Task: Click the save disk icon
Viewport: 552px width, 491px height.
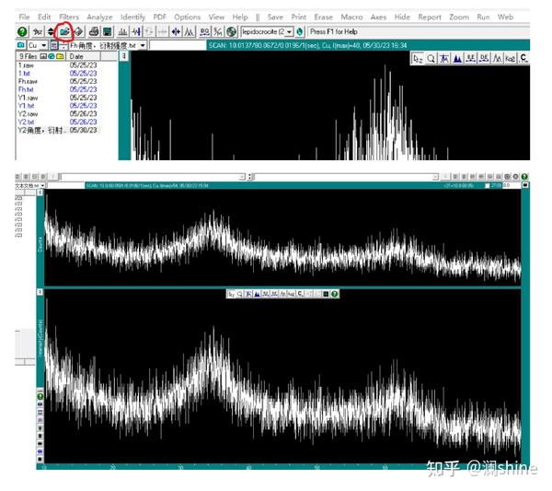Action: point(108,31)
